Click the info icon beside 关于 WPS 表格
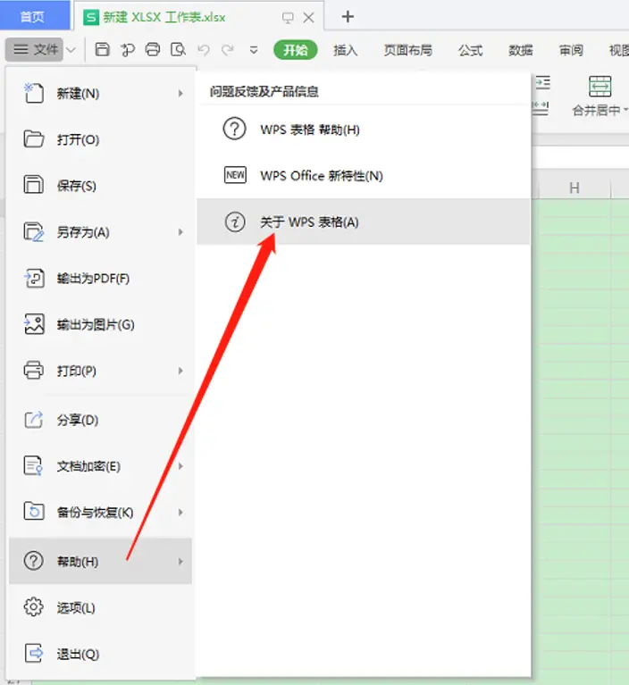 235,221
